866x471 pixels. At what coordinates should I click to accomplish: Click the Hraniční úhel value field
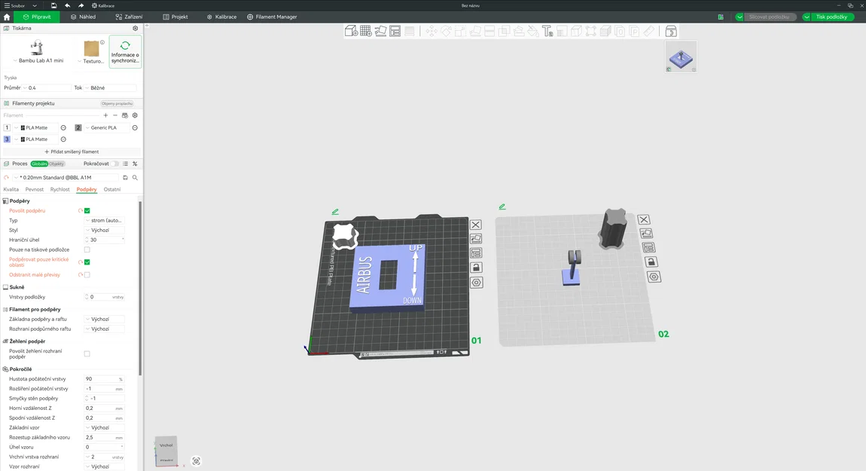click(x=105, y=240)
